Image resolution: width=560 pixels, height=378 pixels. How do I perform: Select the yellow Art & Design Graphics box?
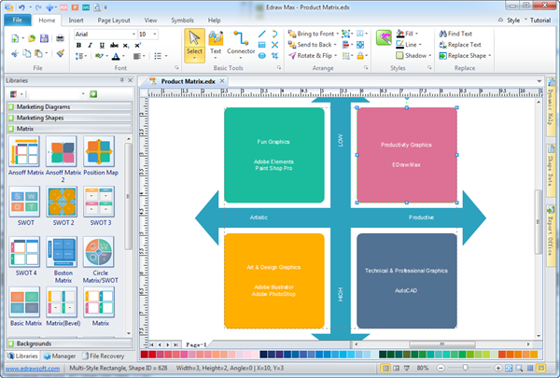tap(273, 281)
